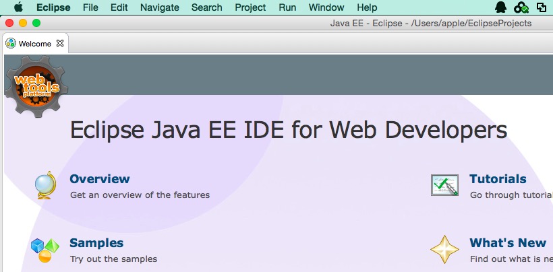Open the Navigate menu
Viewport: 553px width, 272px height.
click(160, 7)
